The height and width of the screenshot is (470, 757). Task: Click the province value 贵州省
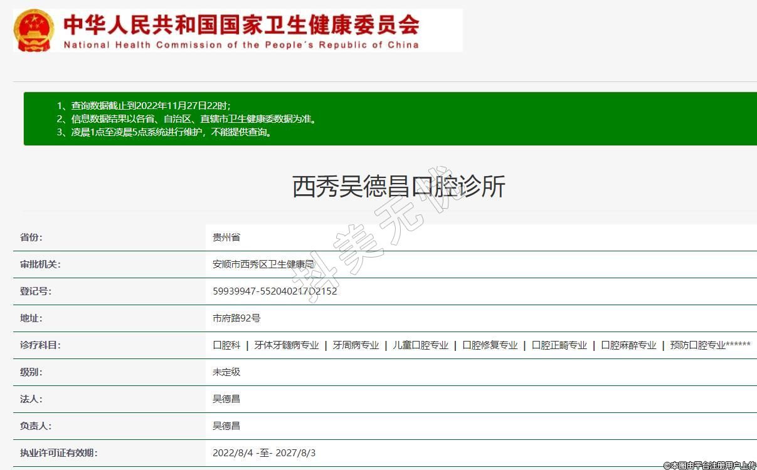[226, 238]
